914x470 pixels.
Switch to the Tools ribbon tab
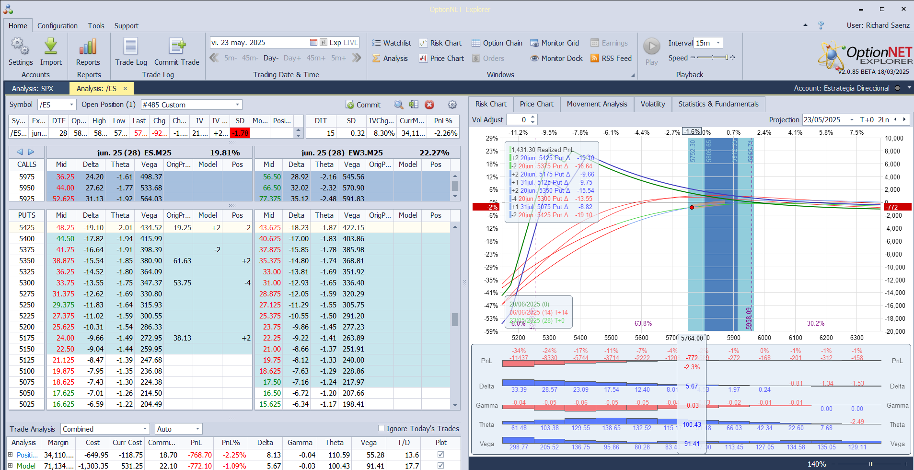96,26
